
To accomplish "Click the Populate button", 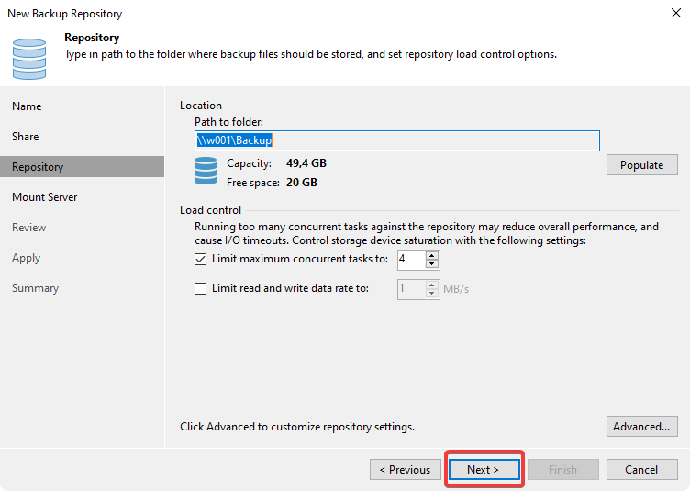I will click(641, 165).
